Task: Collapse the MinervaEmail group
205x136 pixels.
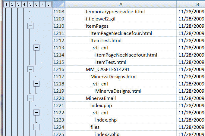Action: [x=30, y=98]
